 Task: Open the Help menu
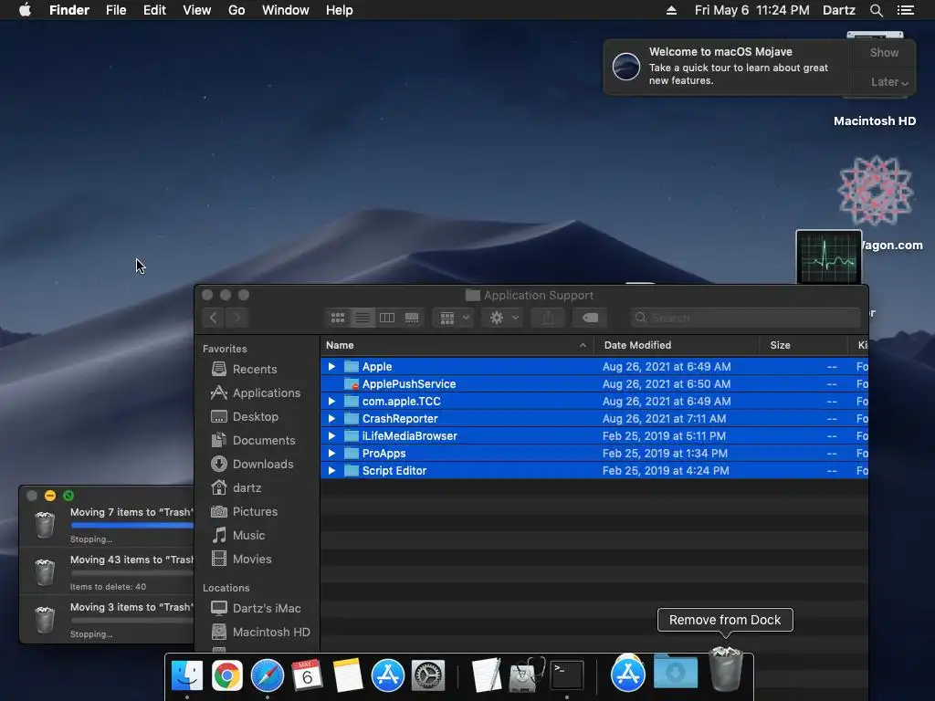340,10
